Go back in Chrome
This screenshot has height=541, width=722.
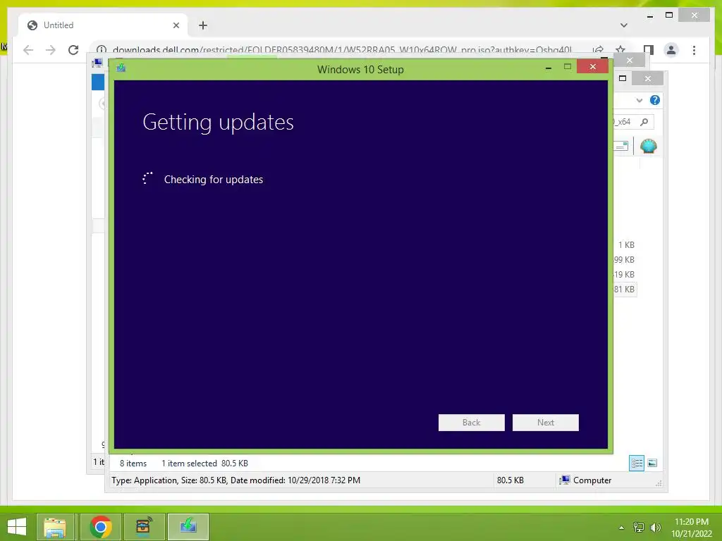pos(28,50)
